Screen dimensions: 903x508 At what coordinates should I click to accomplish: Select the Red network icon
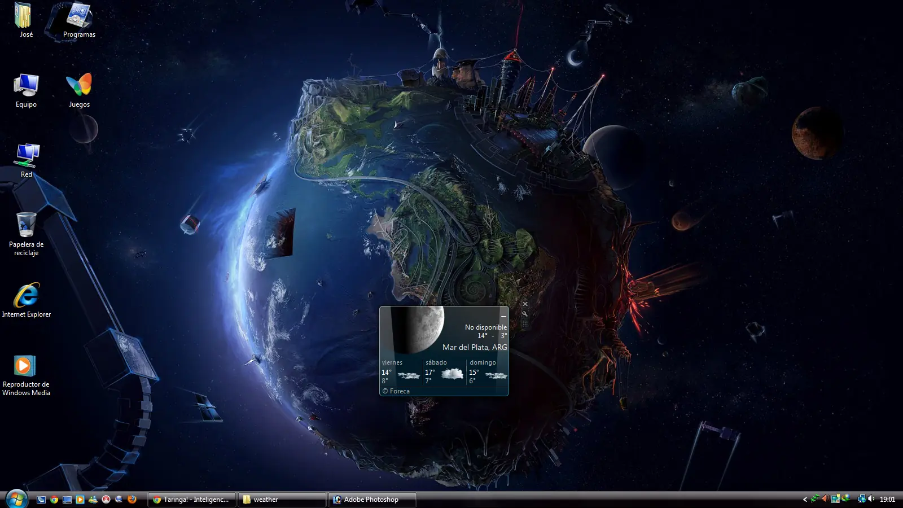(x=26, y=160)
